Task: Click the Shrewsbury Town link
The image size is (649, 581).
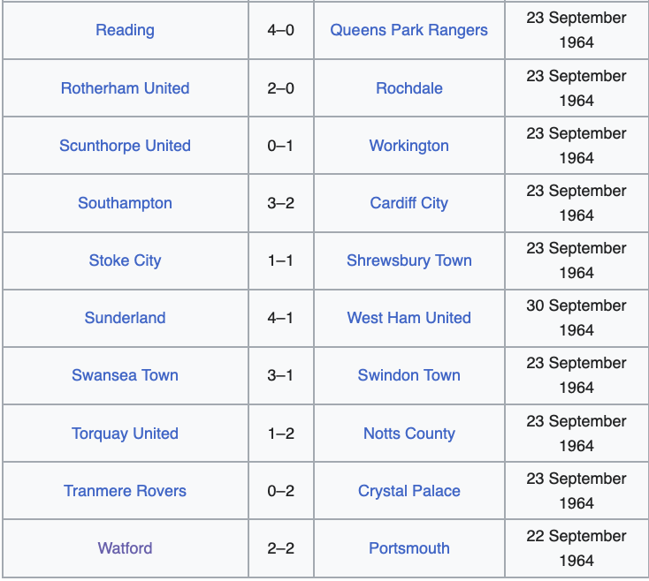Action: (408, 260)
